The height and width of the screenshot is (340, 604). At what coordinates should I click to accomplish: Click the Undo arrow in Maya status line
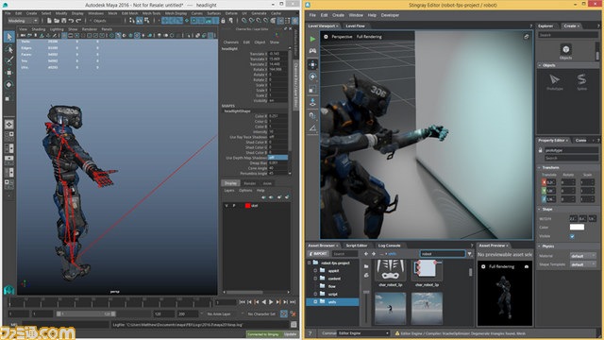coord(71,21)
